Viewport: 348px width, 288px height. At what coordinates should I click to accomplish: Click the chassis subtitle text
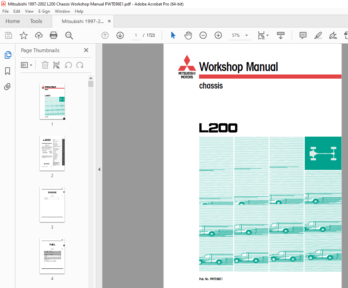click(211, 86)
